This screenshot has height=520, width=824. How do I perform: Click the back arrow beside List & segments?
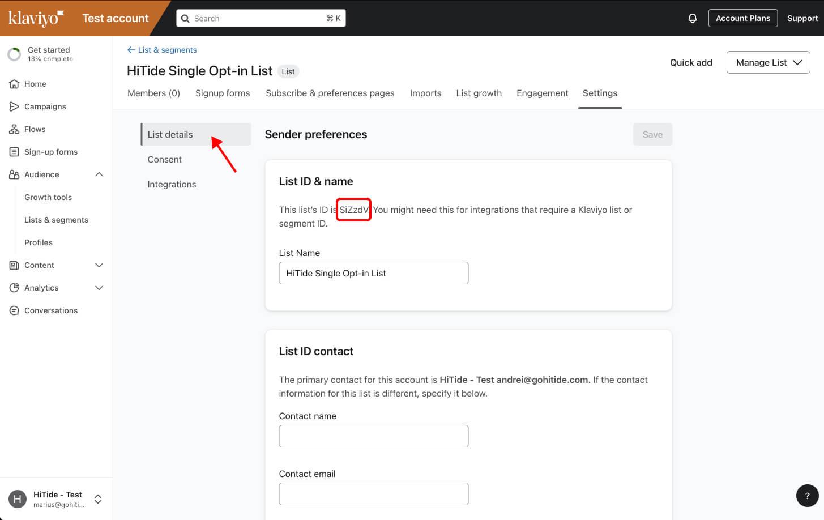131,50
